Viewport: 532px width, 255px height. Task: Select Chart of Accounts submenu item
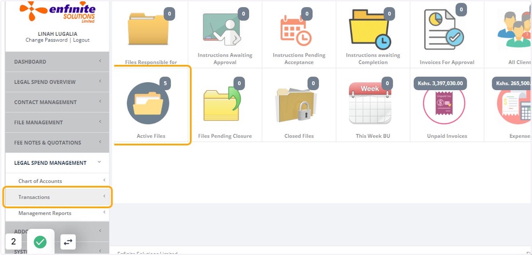tap(57, 181)
